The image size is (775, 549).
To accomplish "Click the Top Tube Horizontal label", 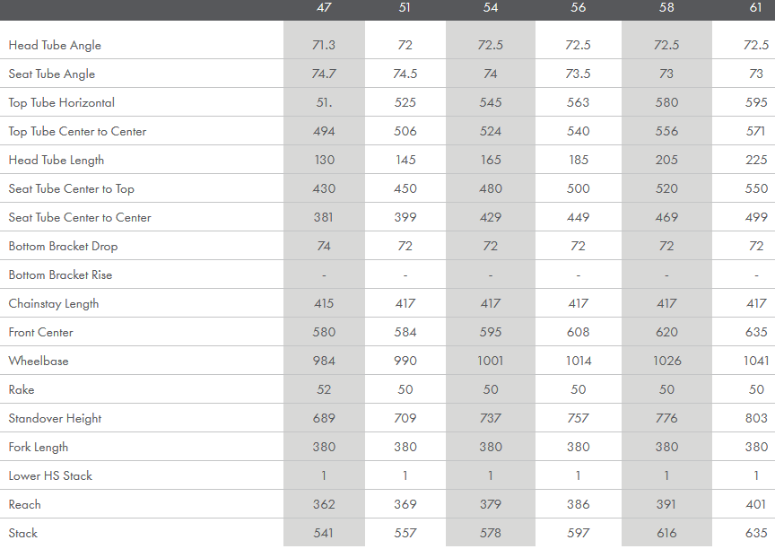I will coord(62,102).
